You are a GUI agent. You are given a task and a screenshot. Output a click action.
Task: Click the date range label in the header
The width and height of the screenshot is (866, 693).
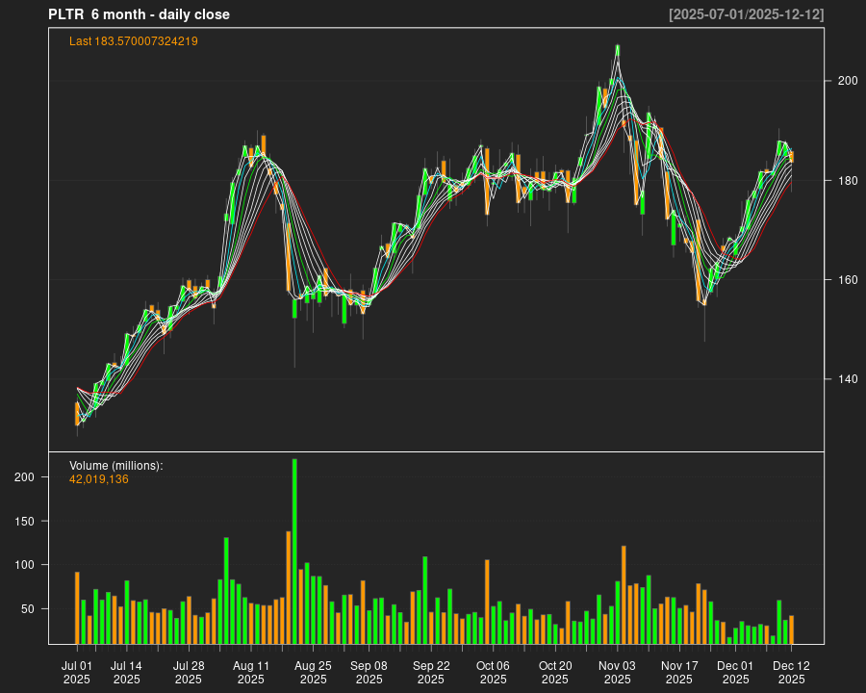coord(746,14)
